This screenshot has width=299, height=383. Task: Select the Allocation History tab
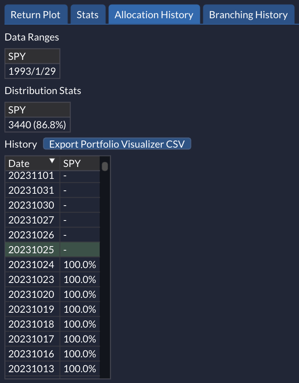click(x=154, y=15)
